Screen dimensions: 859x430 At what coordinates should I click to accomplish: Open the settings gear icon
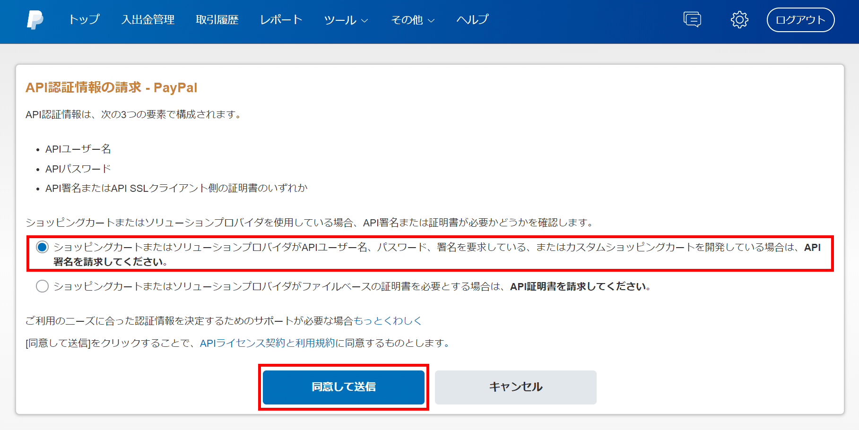coord(739,19)
